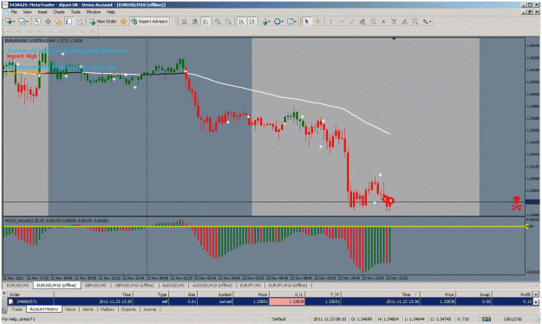
Task: Open the Indicators list dropdown
Action: click(x=266, y=22)
